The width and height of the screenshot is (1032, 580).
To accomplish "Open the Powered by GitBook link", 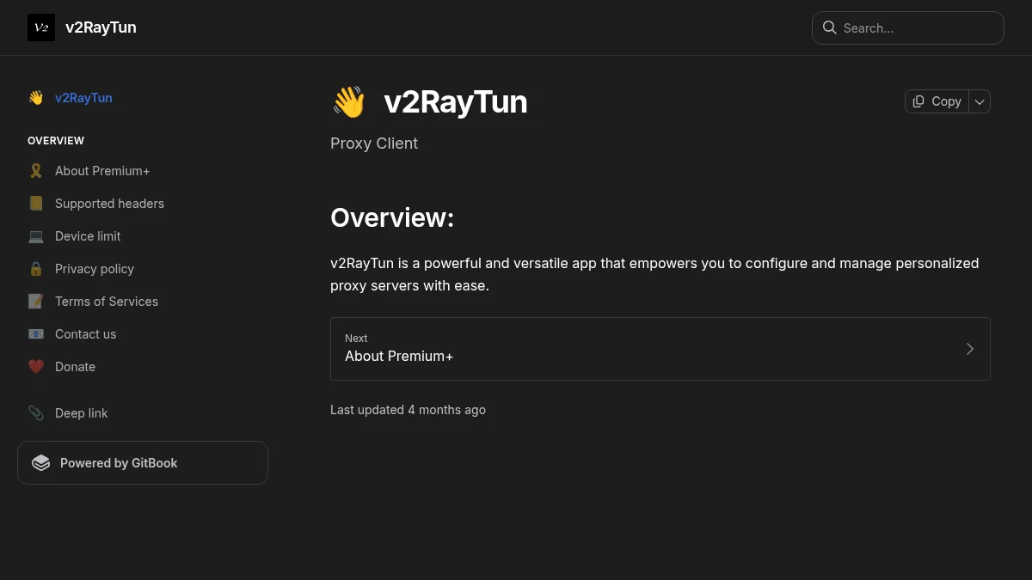I will (143, 463).
